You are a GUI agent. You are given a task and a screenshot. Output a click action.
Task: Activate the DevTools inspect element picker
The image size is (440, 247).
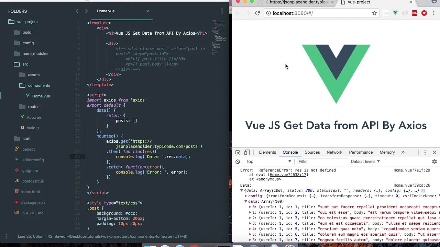[238, 152]
